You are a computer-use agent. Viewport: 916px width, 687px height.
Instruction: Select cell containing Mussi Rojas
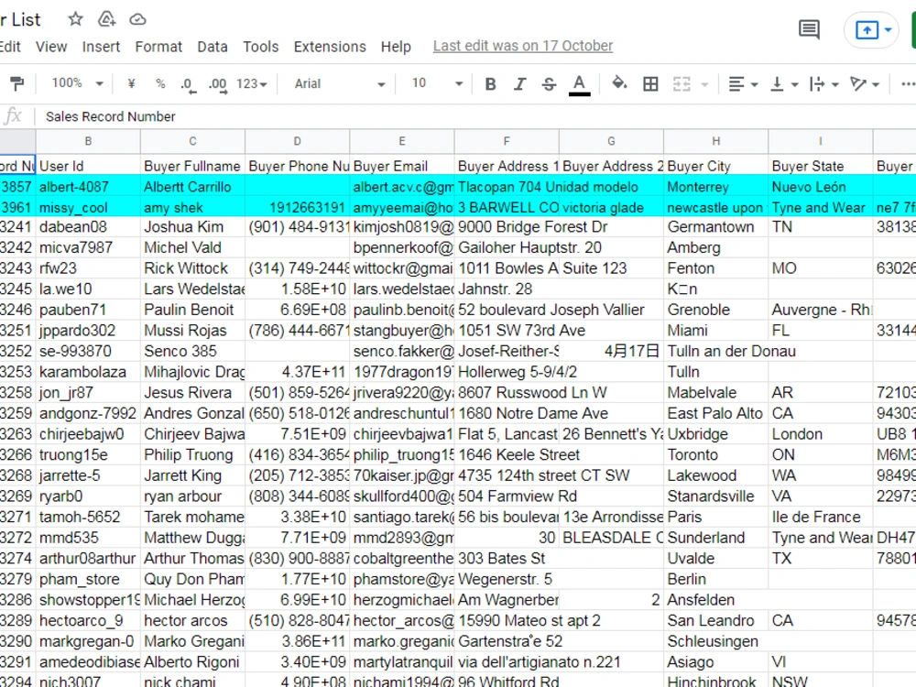pyautogui.click(x=192, y=331)
